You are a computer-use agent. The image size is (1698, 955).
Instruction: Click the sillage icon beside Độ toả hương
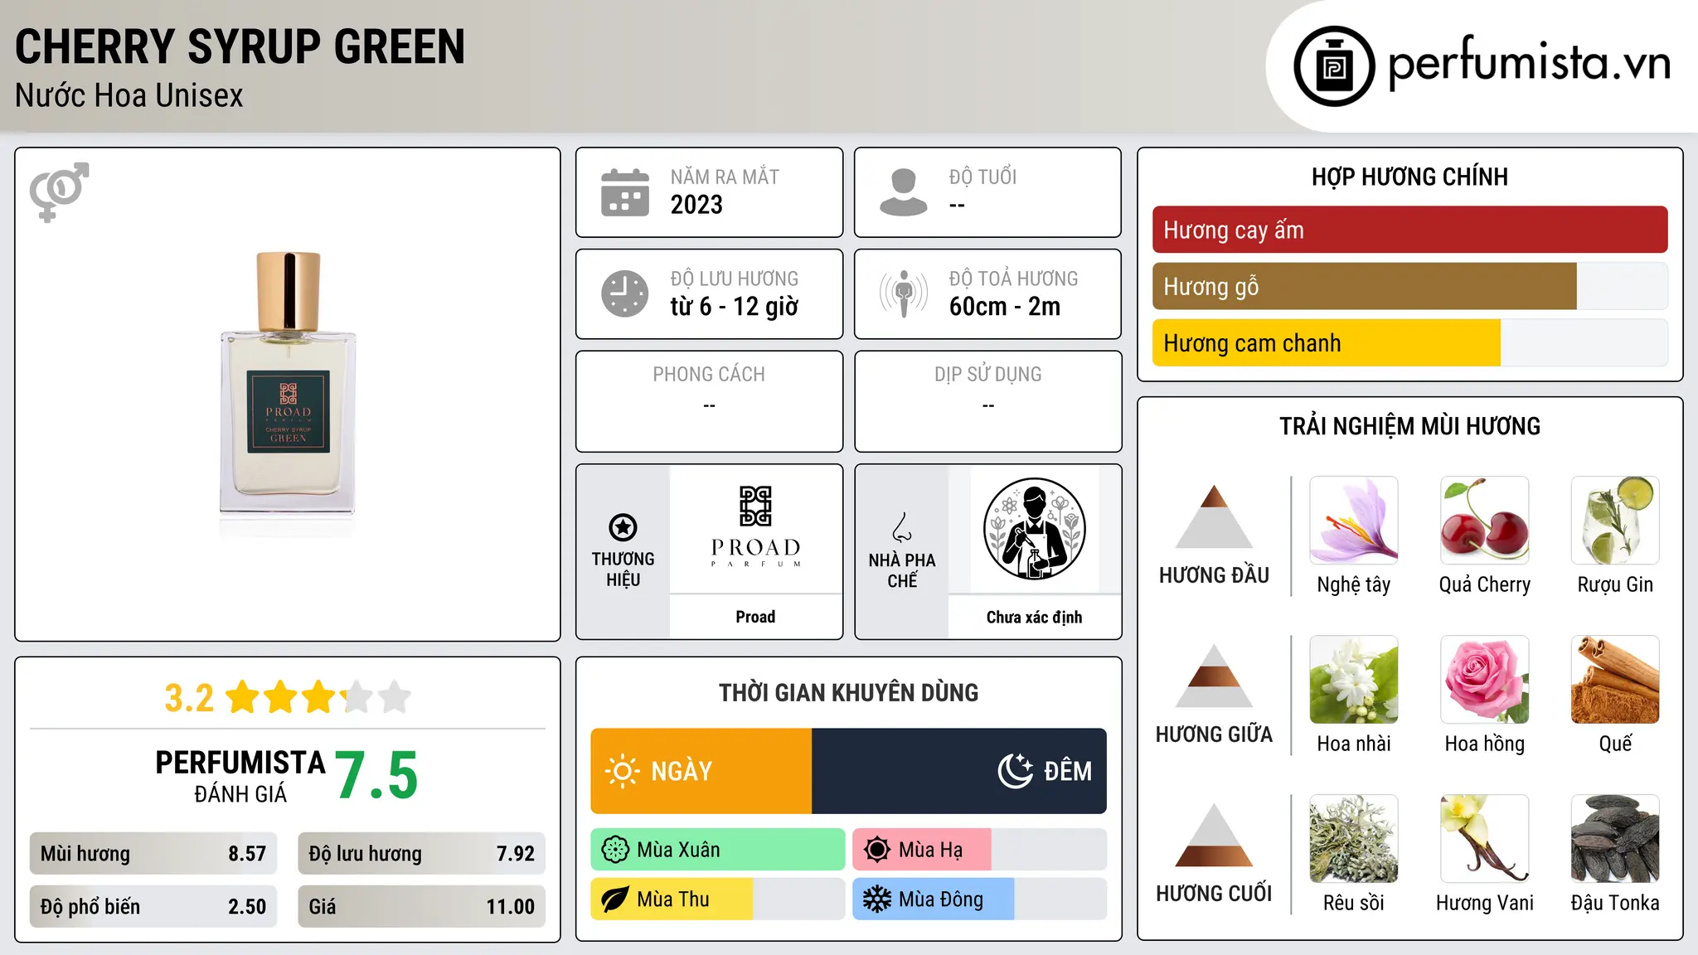click(904, 293)
